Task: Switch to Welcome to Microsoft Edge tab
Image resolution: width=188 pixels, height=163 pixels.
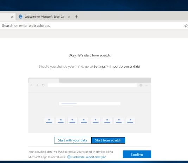Action: pos(44,17)
